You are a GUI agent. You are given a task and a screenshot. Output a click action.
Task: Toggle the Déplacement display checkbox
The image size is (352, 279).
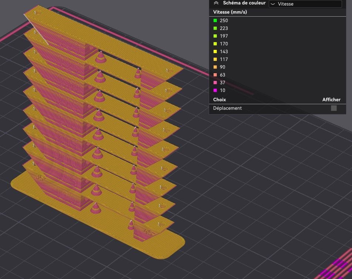[x=334, y=108]
